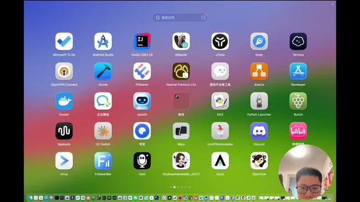Launch Warp terminal

point(181,131)
